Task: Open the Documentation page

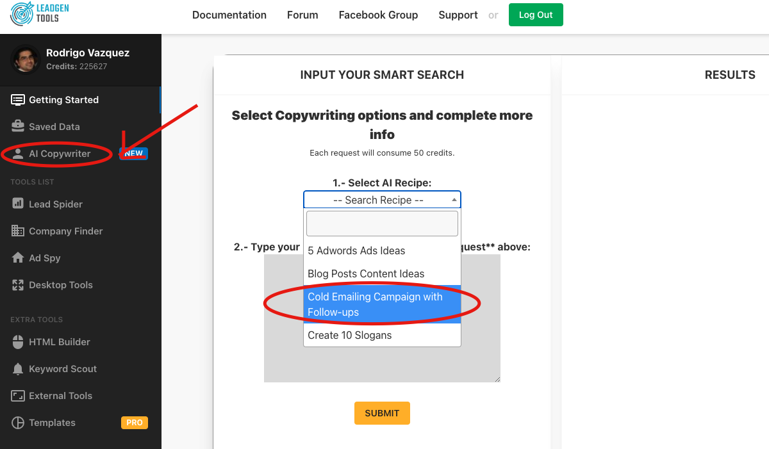Action: click(229, 15)
